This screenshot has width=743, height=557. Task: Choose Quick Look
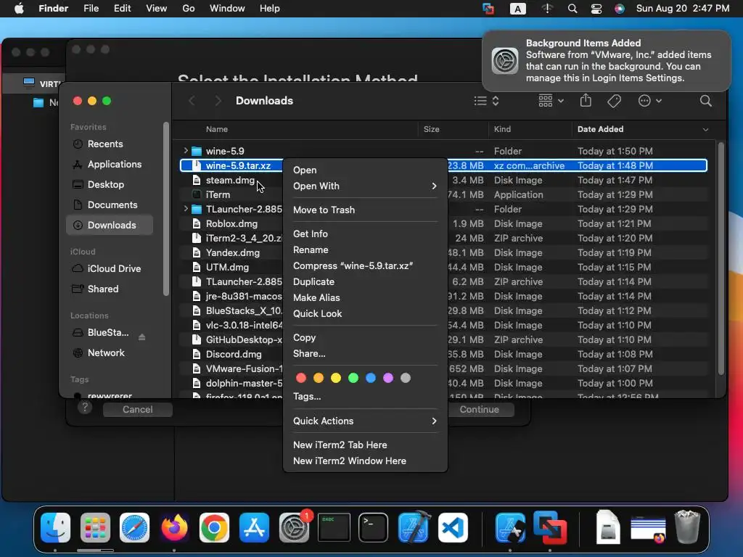tap(365, 313)
